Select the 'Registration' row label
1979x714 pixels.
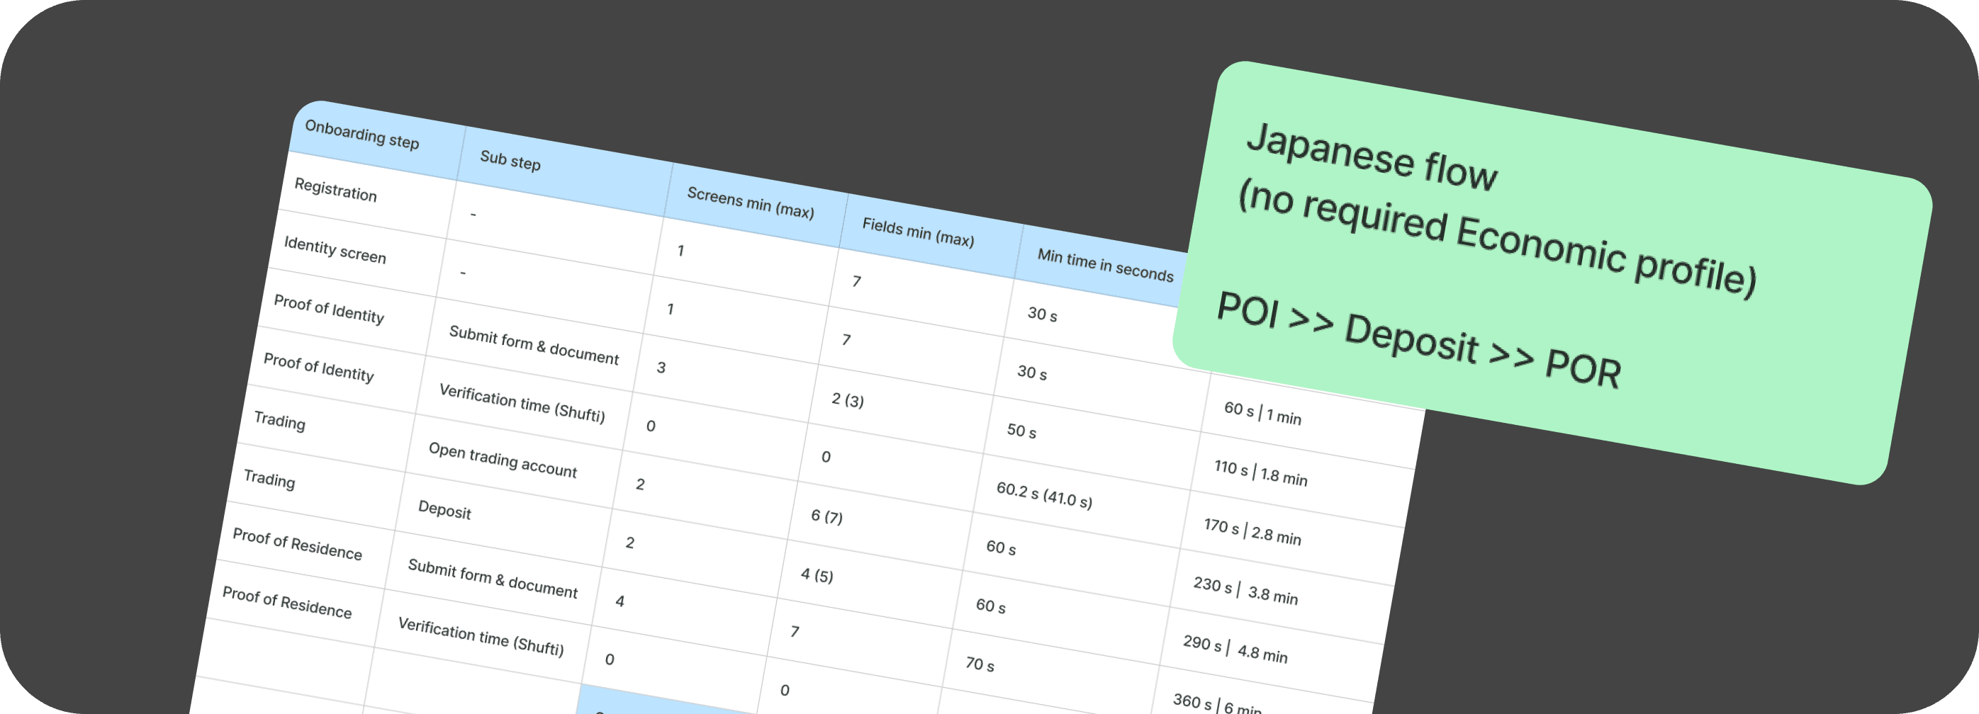coord(336,190)
